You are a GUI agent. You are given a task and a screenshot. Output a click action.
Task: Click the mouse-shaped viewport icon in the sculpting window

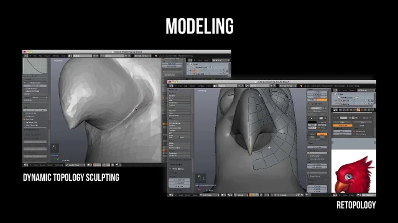point(54,149)
